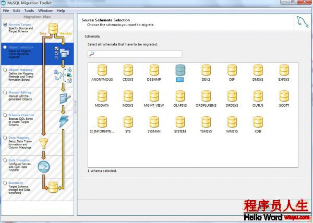Click the magnifier icon in search box
This screenshot has height=223, width=313.
[91, 54]
